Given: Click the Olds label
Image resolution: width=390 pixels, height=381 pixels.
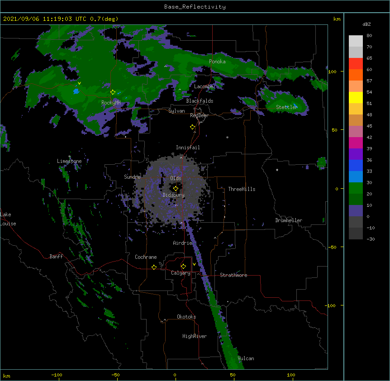Looking at the screenshot, I should click(176, 178).
